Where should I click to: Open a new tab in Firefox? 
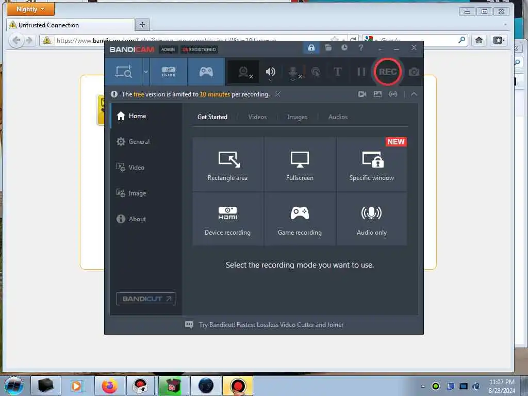(142, 25)
